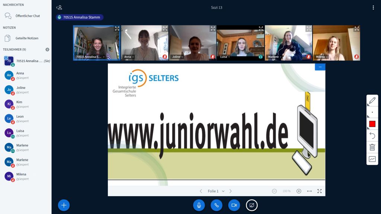Viewport: 381px width, 214px height.
Task: Select the pencil drawing tool
Action: coord(372,100)
